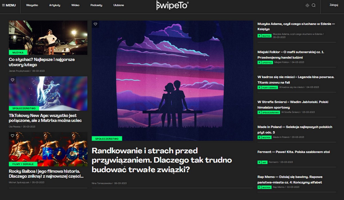Open the Podcasty section
The image size is (344, 200).
[95, 5]
